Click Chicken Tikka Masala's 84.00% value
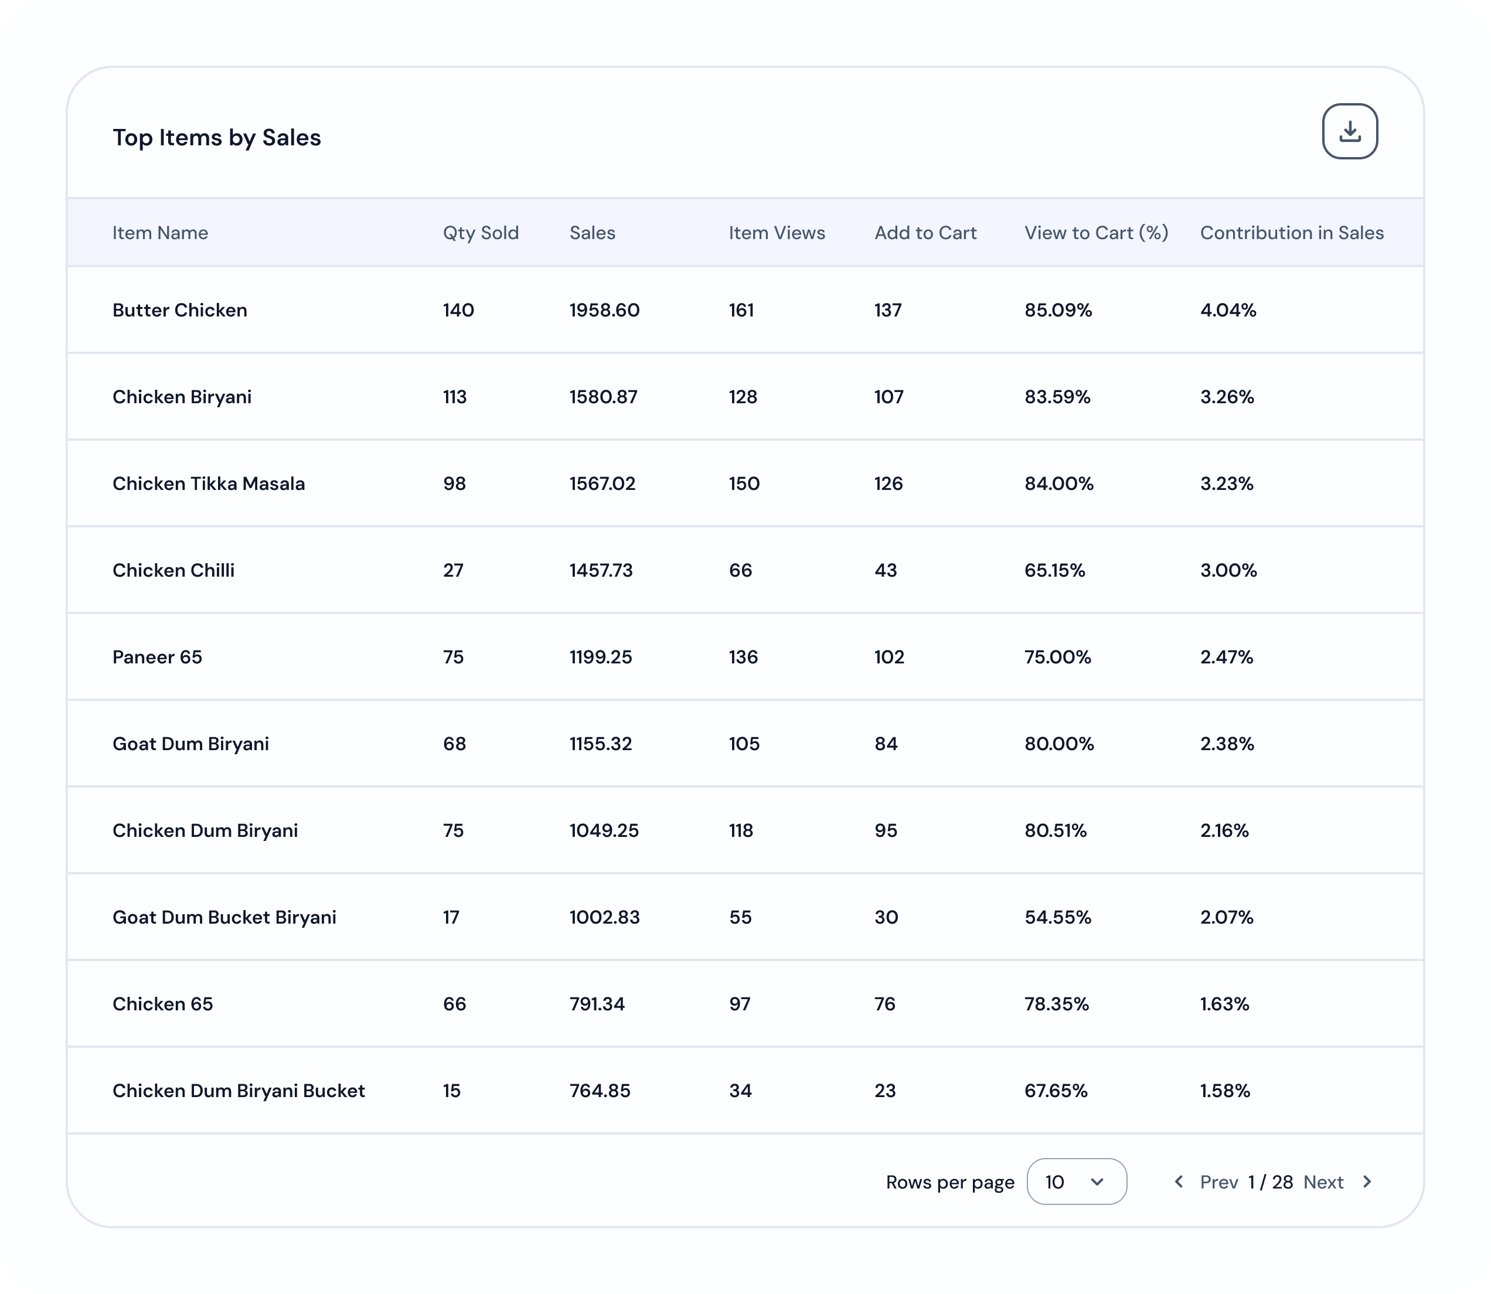 click(x=1058, y=483)
